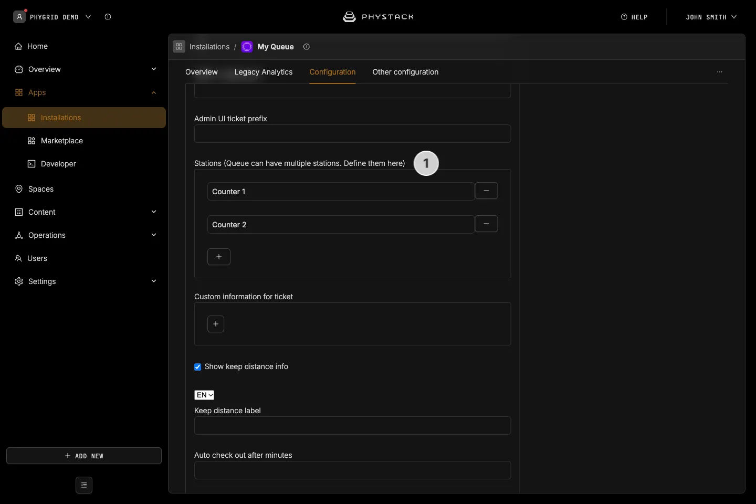Click the Auto check out after minutes field
Viewport: 756px width, 504px height.
[x=352, y=470]
